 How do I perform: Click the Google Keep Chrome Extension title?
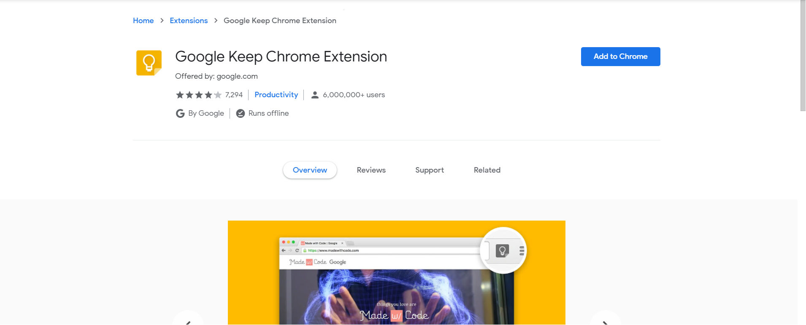tap(281, 56)
